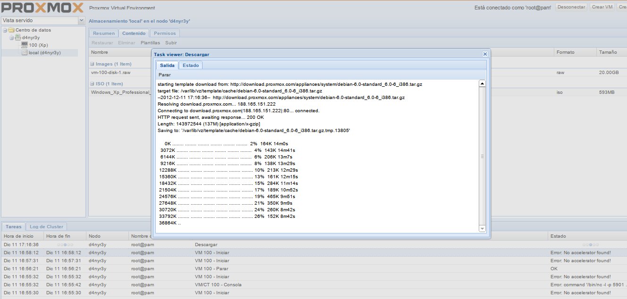The height and width of the screenshot is (299, 627).
Task: Select Centro de datos folder icon
Action: (x=11, y=30)
